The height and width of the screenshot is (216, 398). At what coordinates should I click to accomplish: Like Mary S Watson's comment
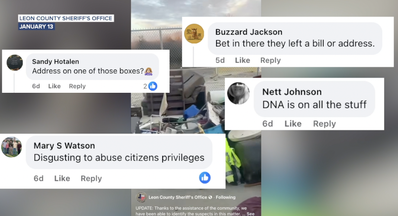pyautogui.click(x=62, y=178)
